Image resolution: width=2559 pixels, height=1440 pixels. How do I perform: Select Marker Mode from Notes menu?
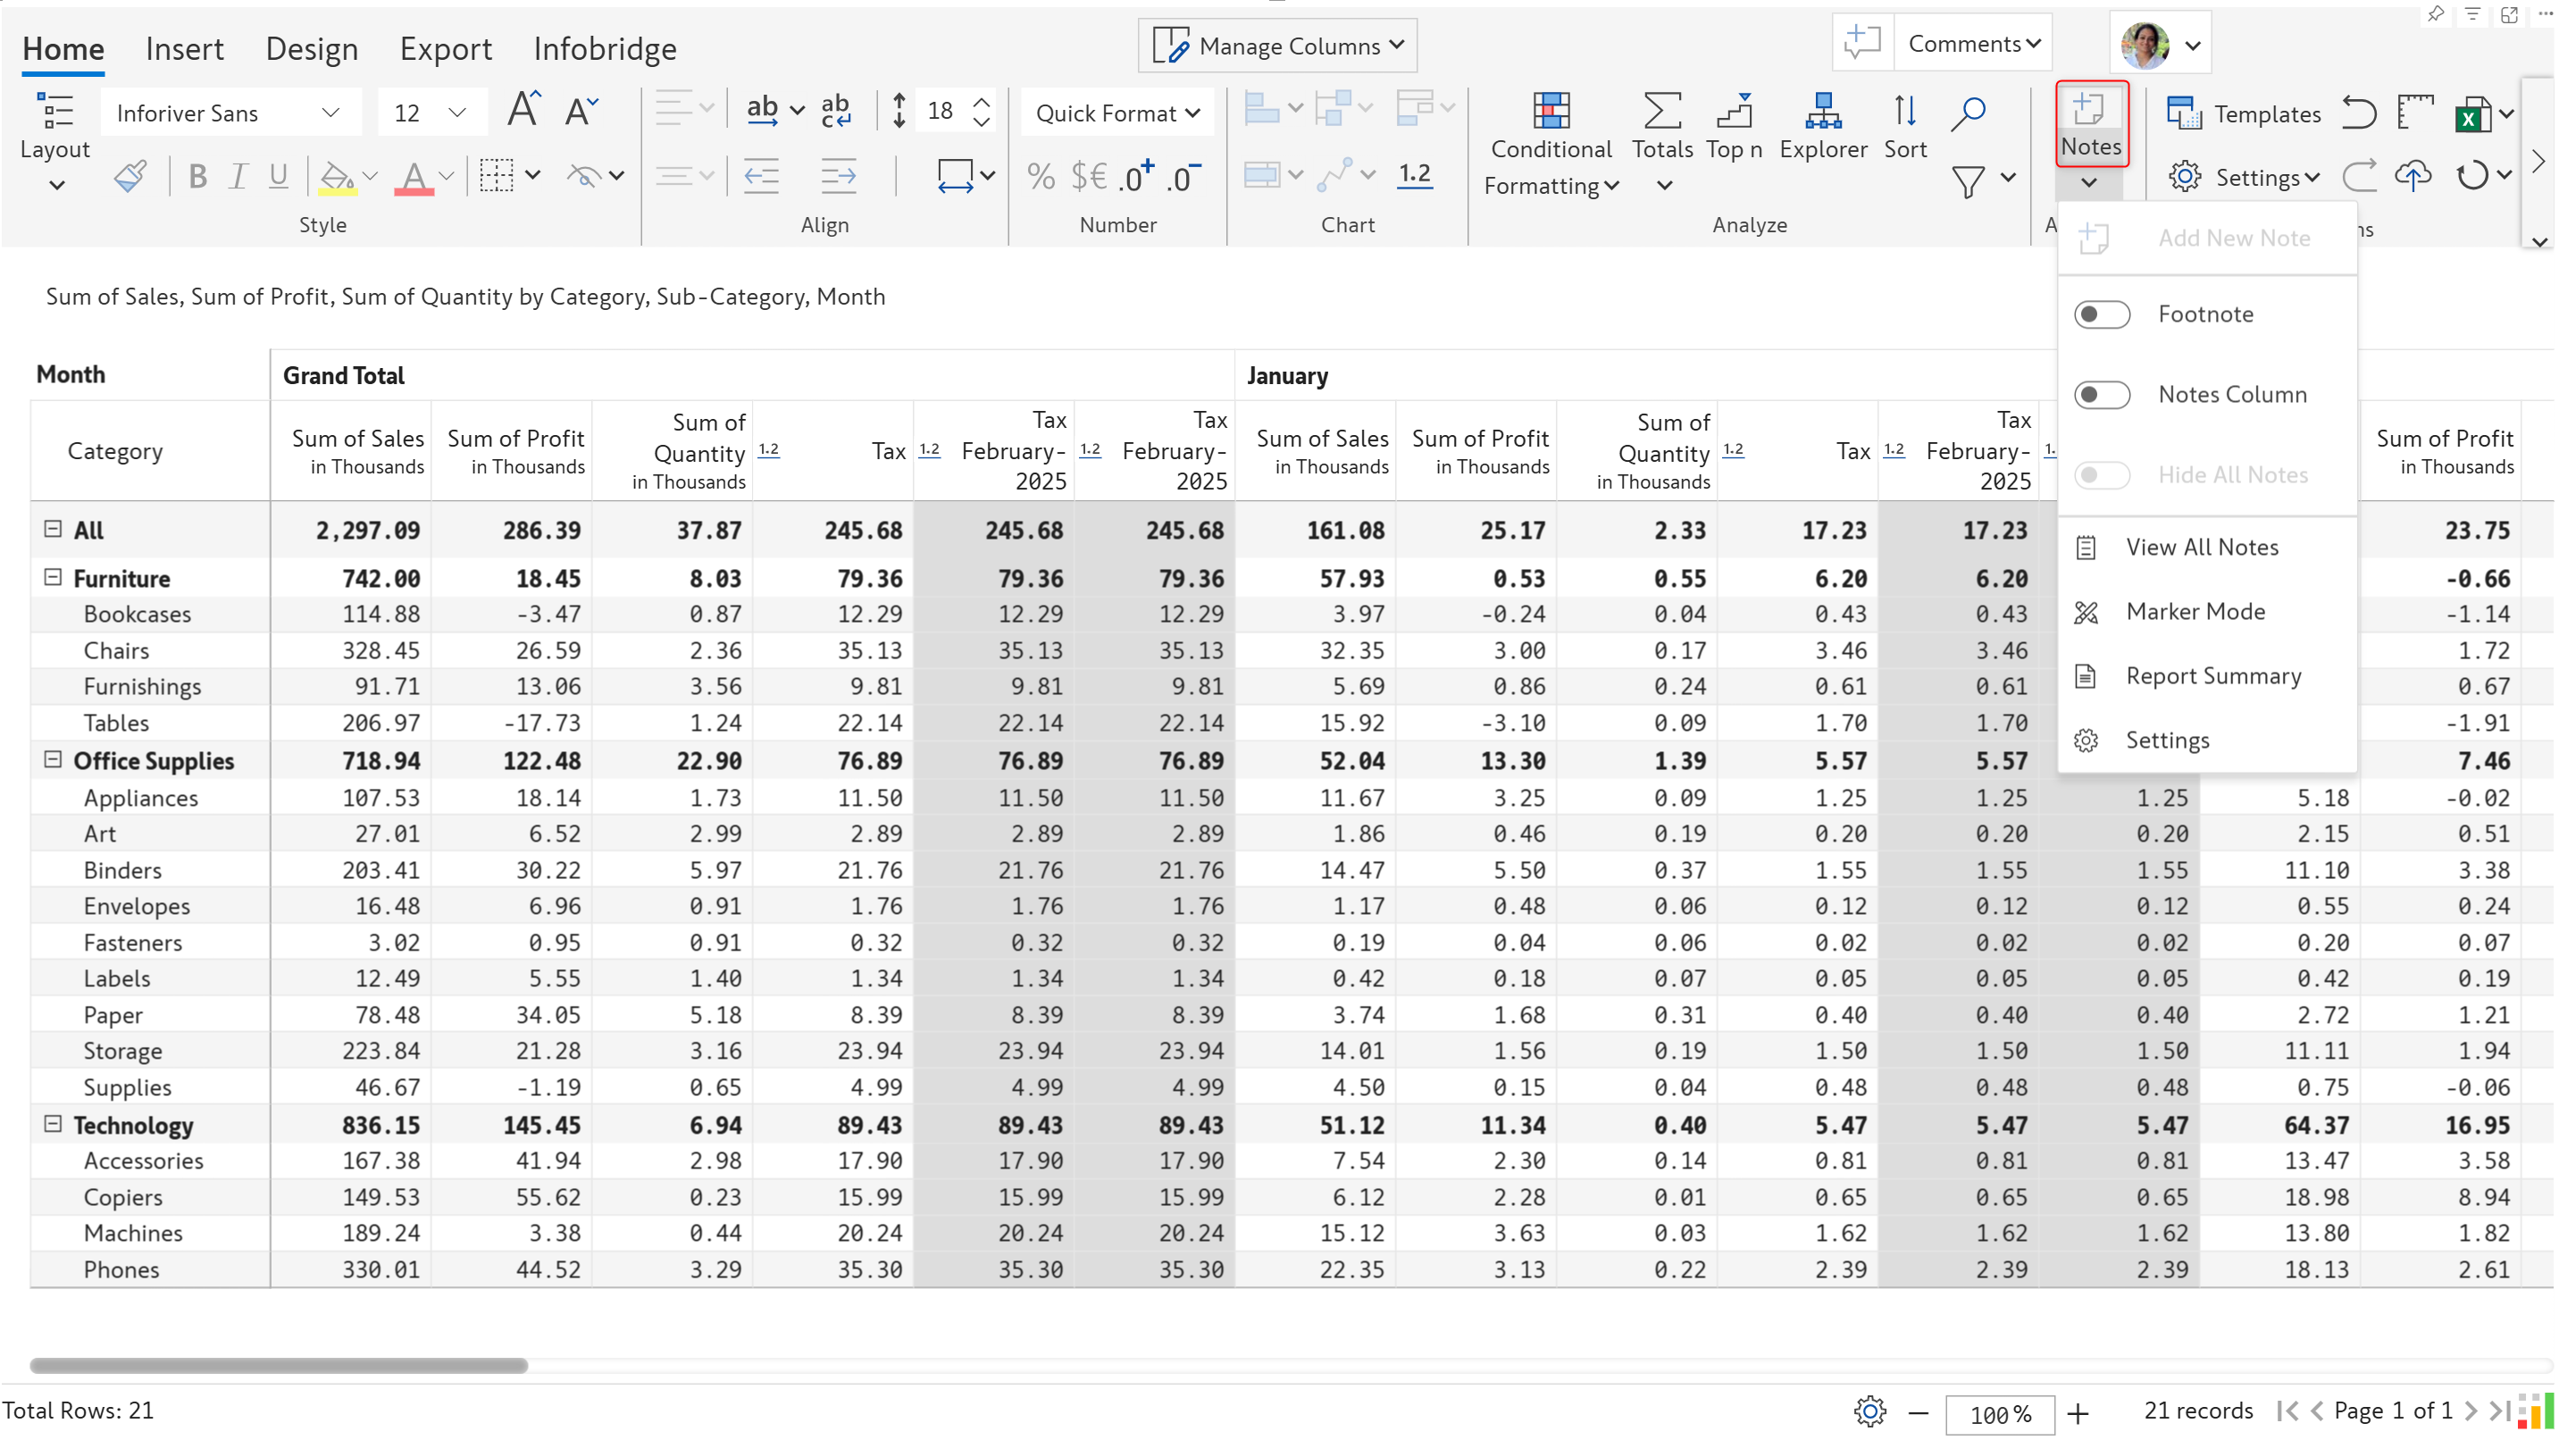[2195, 611]
